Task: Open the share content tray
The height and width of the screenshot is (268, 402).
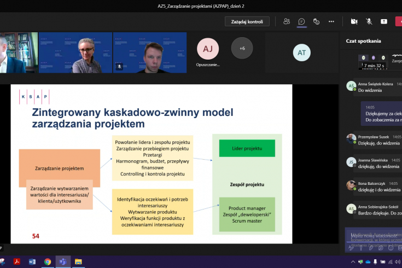Action: pos(384,21)
